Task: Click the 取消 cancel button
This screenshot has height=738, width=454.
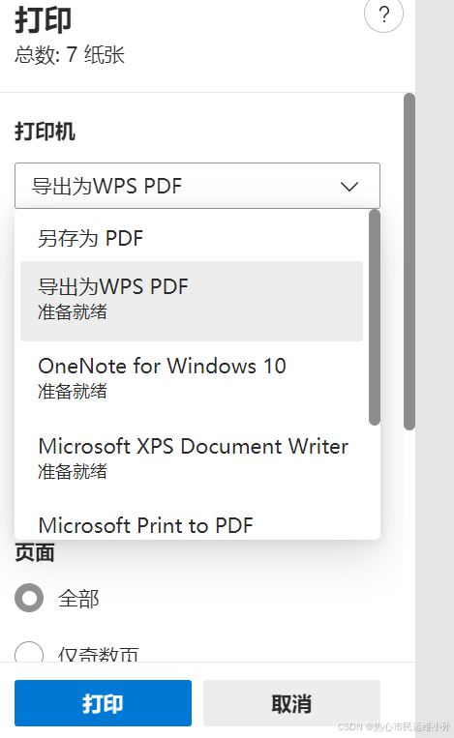Action: tap(291, 703)
